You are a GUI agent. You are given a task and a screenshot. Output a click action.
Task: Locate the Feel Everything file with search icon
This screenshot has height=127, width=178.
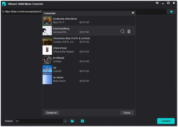(122, 31)
